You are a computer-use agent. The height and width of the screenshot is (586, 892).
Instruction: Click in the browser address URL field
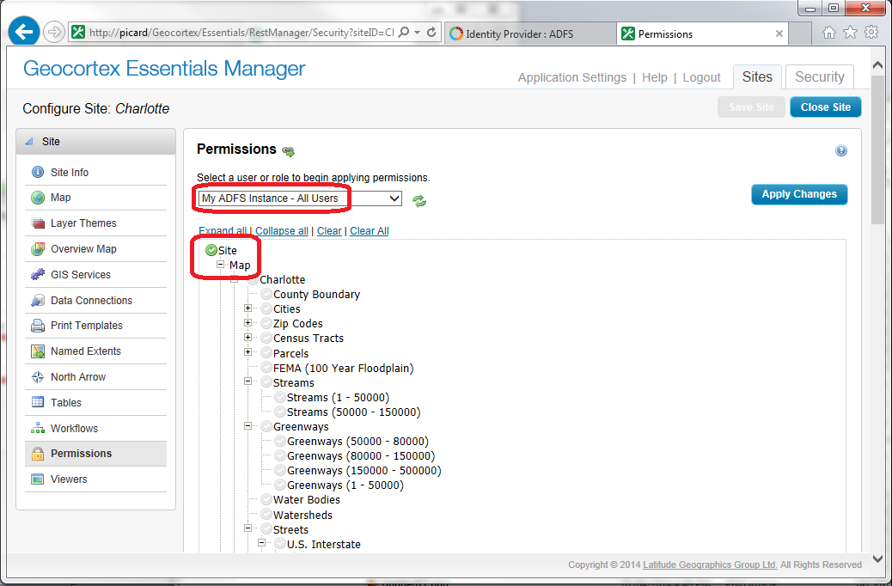(241, 33)
